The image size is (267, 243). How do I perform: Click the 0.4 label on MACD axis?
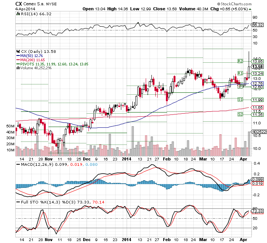[x=257, y=164]
